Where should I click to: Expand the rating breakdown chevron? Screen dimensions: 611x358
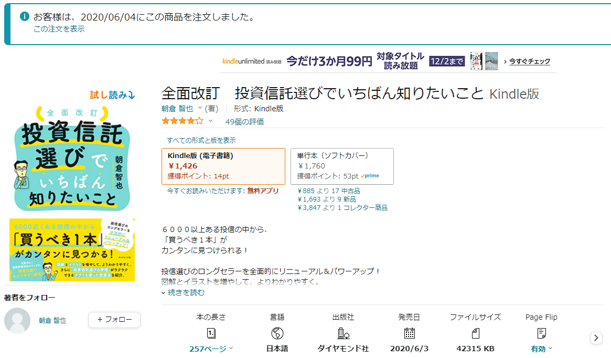tap(210, 121)
